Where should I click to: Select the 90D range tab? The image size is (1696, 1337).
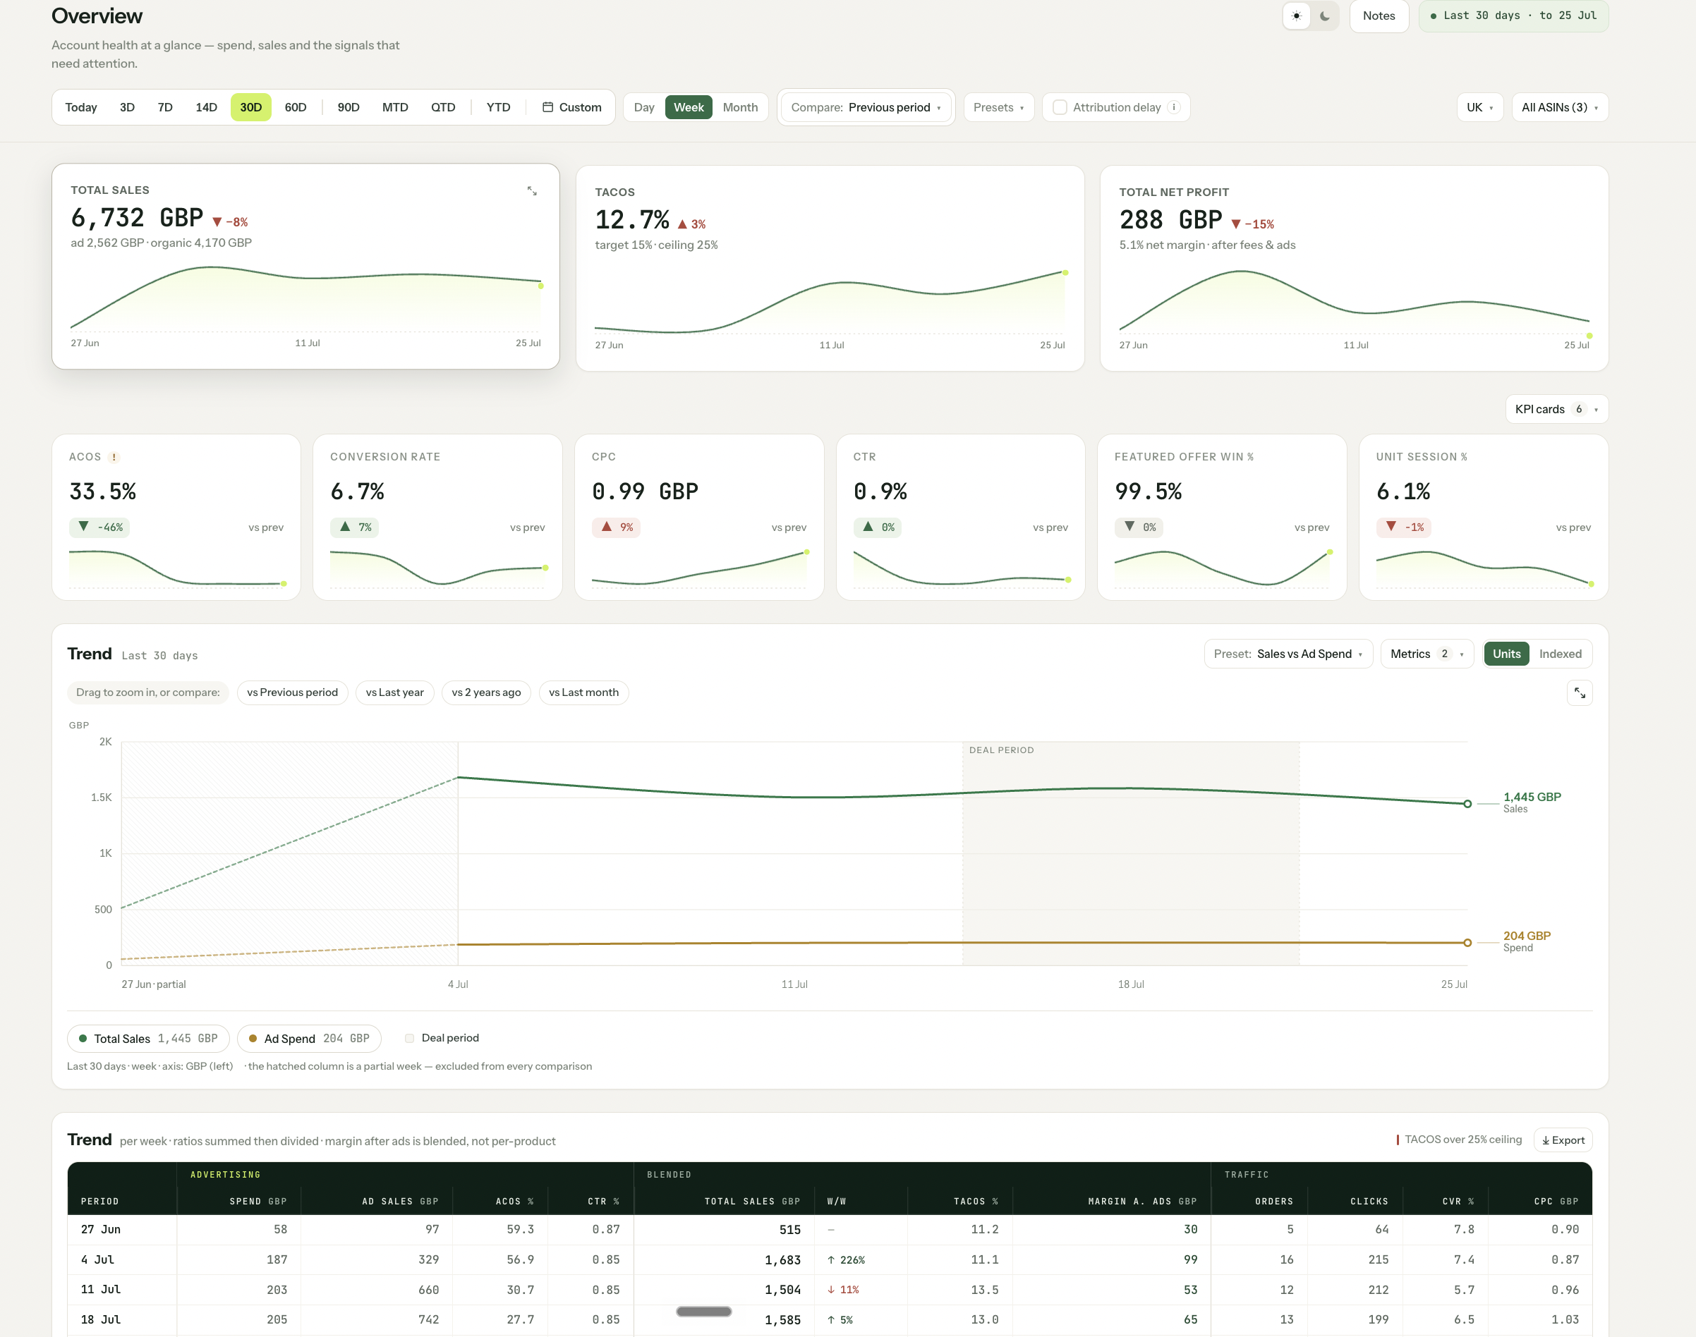pyautogui.click(x=349, y=107)
